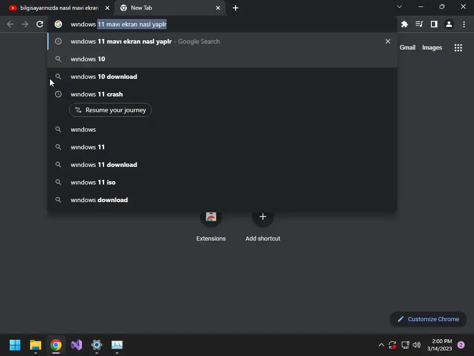Open the notification badge showing 2

[x=461, y=345]
